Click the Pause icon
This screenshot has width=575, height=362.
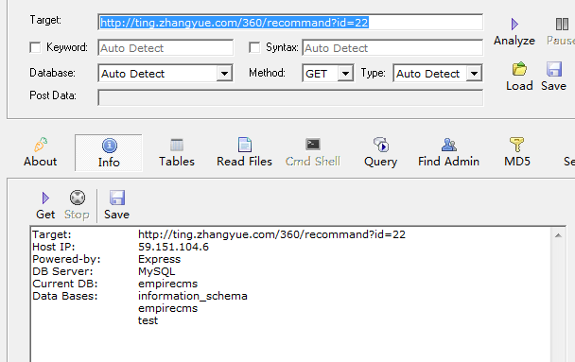click(x=562, y=25)
